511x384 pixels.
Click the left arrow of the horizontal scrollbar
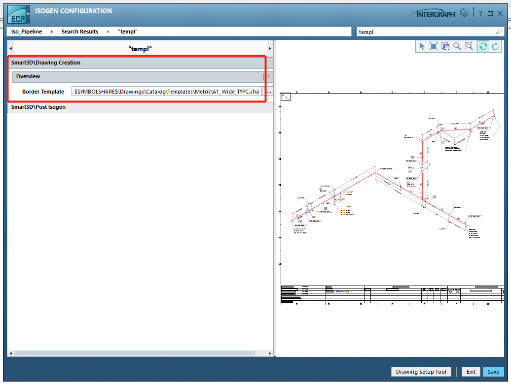pos(10,353)
